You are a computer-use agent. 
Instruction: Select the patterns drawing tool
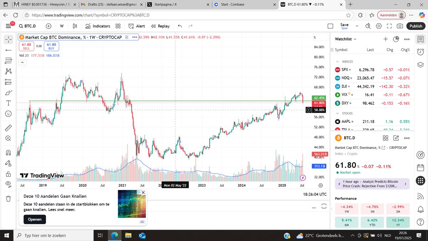pyautogui.click(x=8, y=71)
